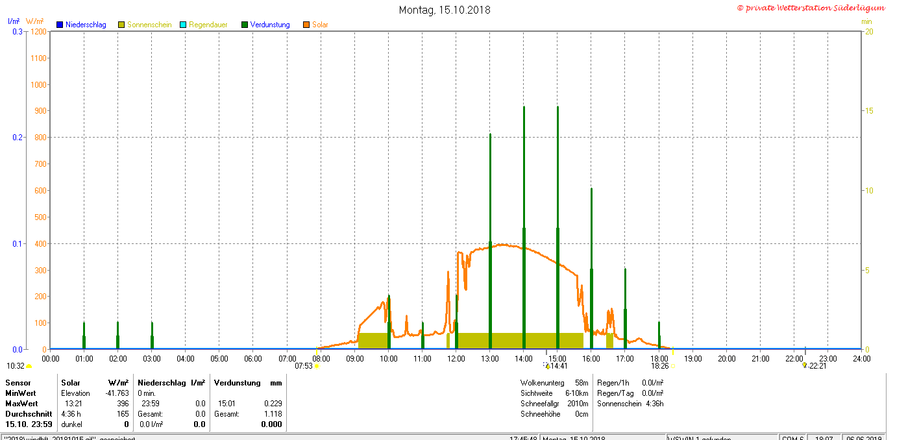
Task: Click the moon marker at 14:41
Action: point(547,366)
